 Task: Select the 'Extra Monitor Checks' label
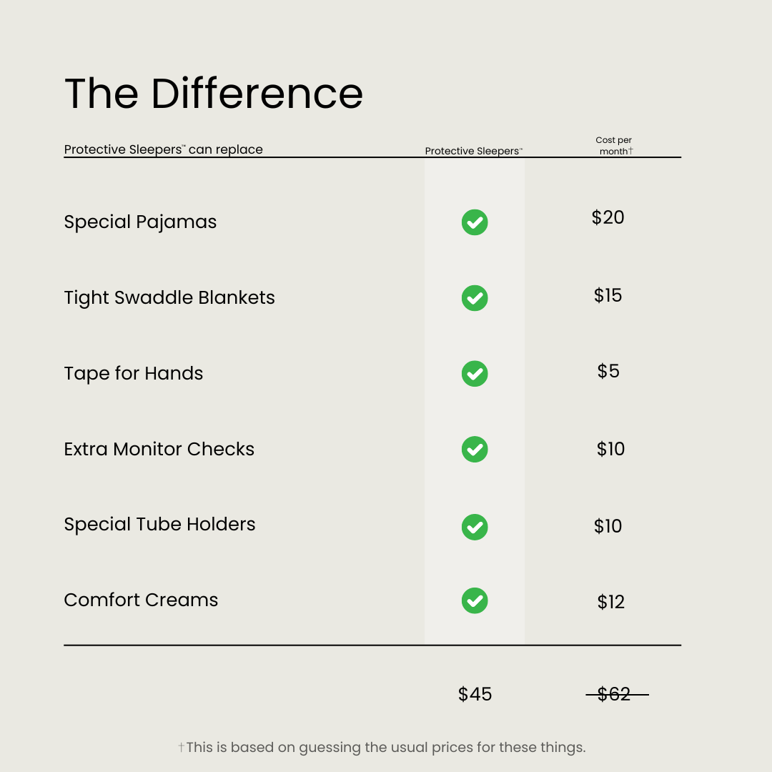pyautogui.click(x=159, y=449)
